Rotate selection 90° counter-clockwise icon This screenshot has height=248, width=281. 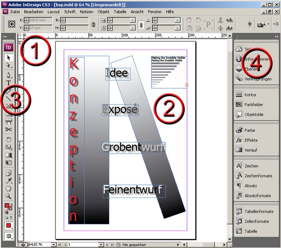pos(198,20)
